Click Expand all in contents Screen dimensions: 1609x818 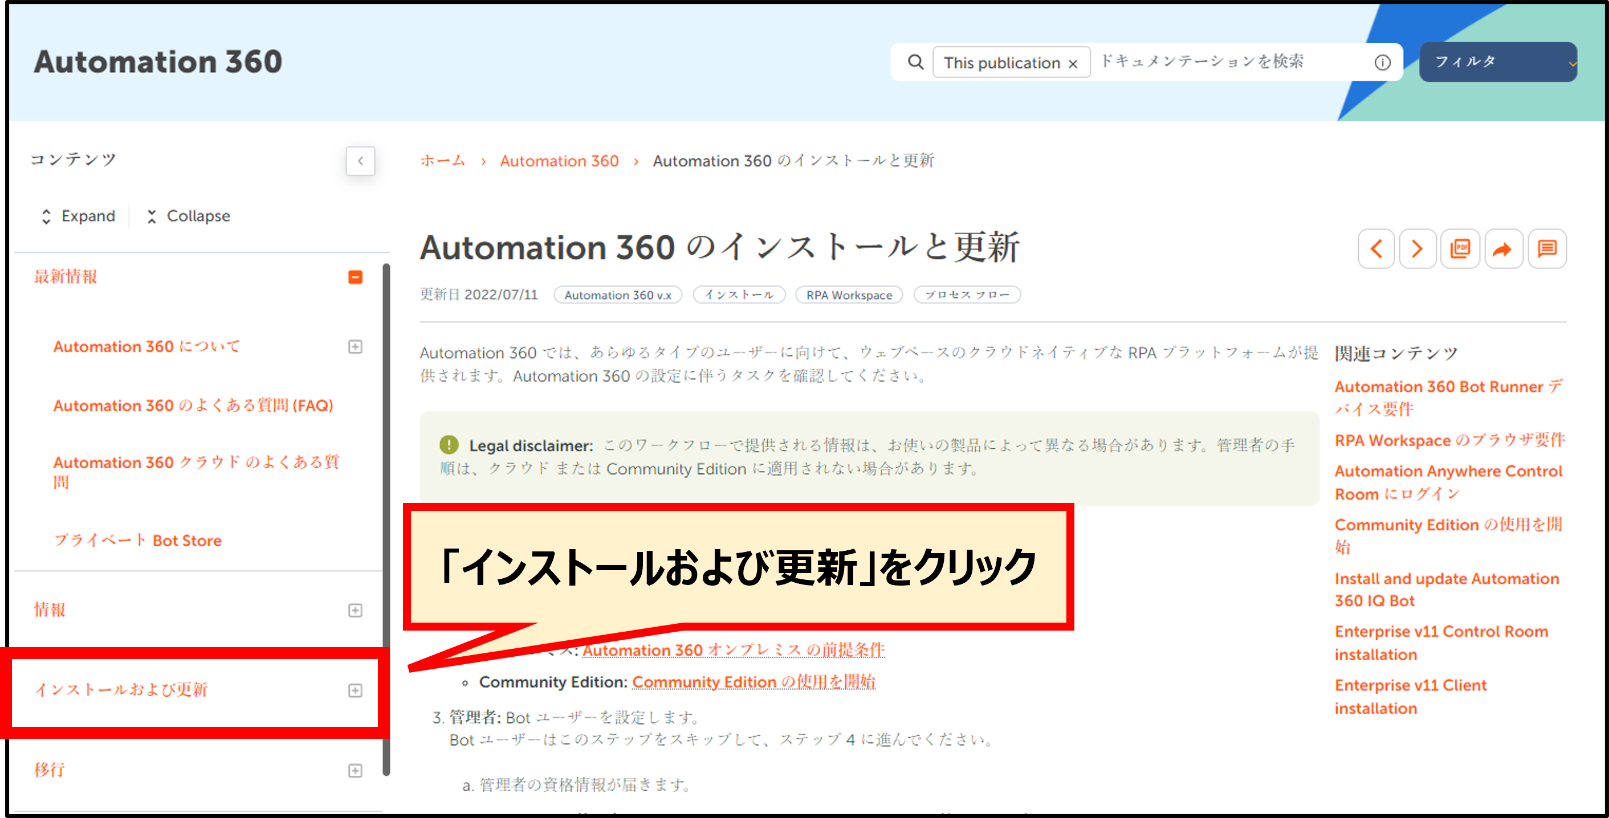(x=78, y=216)
